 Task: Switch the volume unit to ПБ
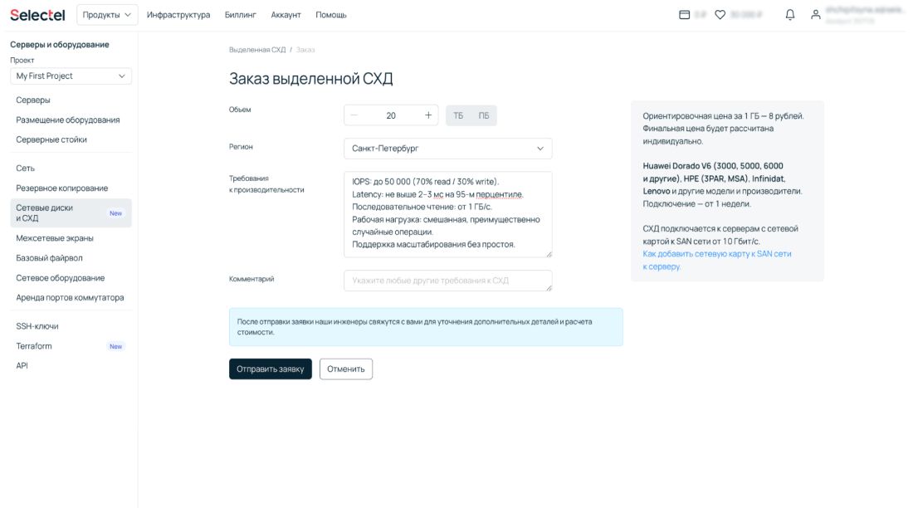tap(483, 115)
